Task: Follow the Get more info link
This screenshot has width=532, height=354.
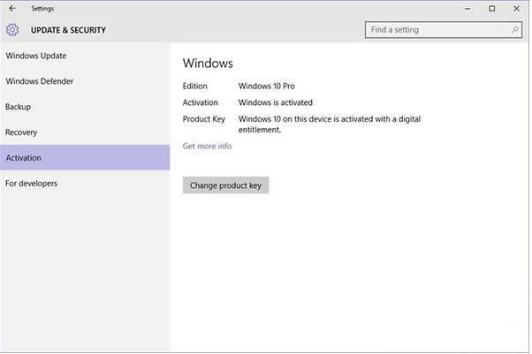Action: [207, 147]
